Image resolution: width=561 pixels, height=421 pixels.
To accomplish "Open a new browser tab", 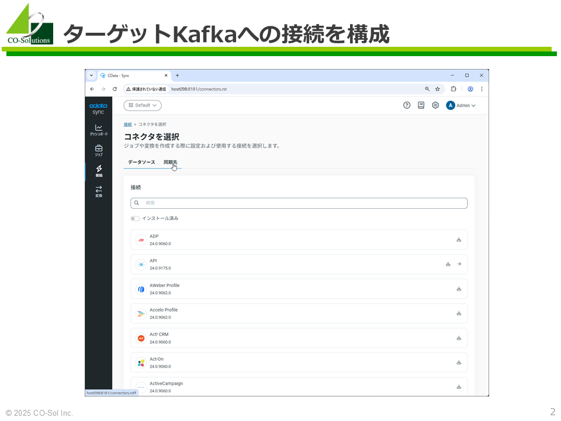I will pyautogui.click(x=178, y=75).
